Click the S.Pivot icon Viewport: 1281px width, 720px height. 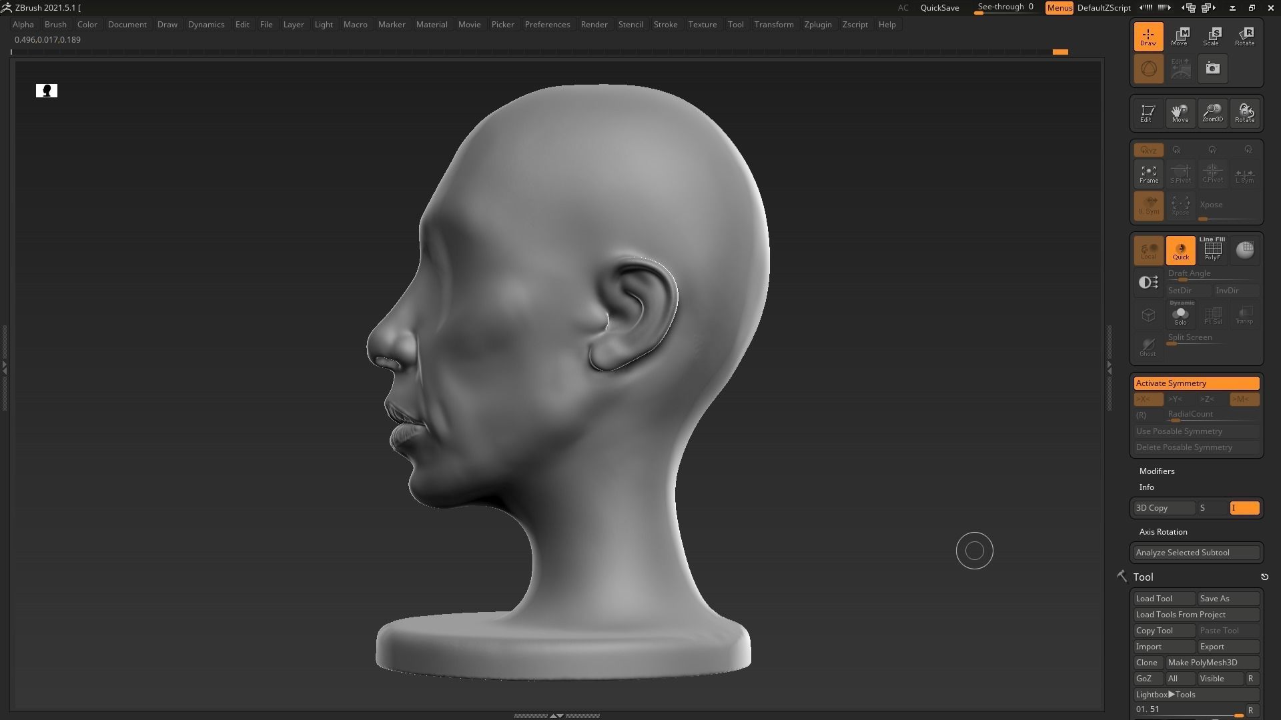(x=1180, y=174)
